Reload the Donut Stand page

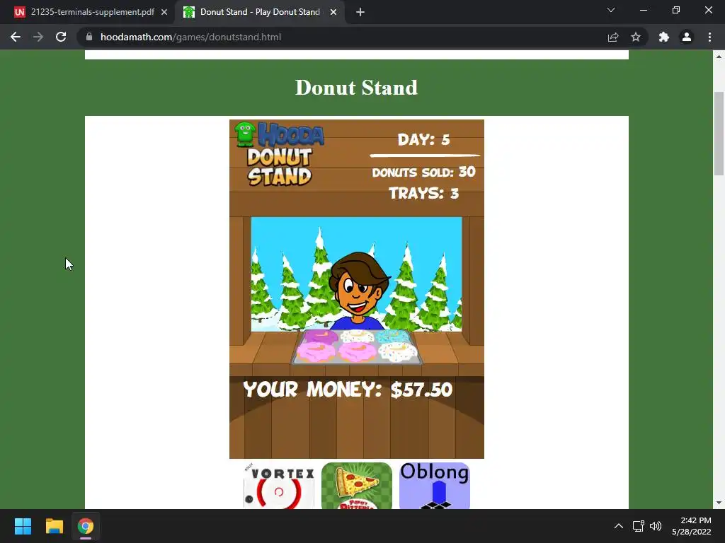point(61,37)
